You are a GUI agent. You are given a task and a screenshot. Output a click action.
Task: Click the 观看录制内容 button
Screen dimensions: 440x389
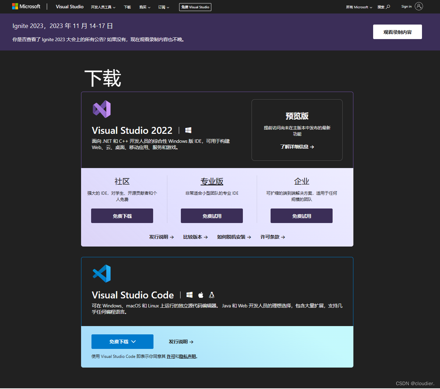pyautogui.click(x=397, y=32)
